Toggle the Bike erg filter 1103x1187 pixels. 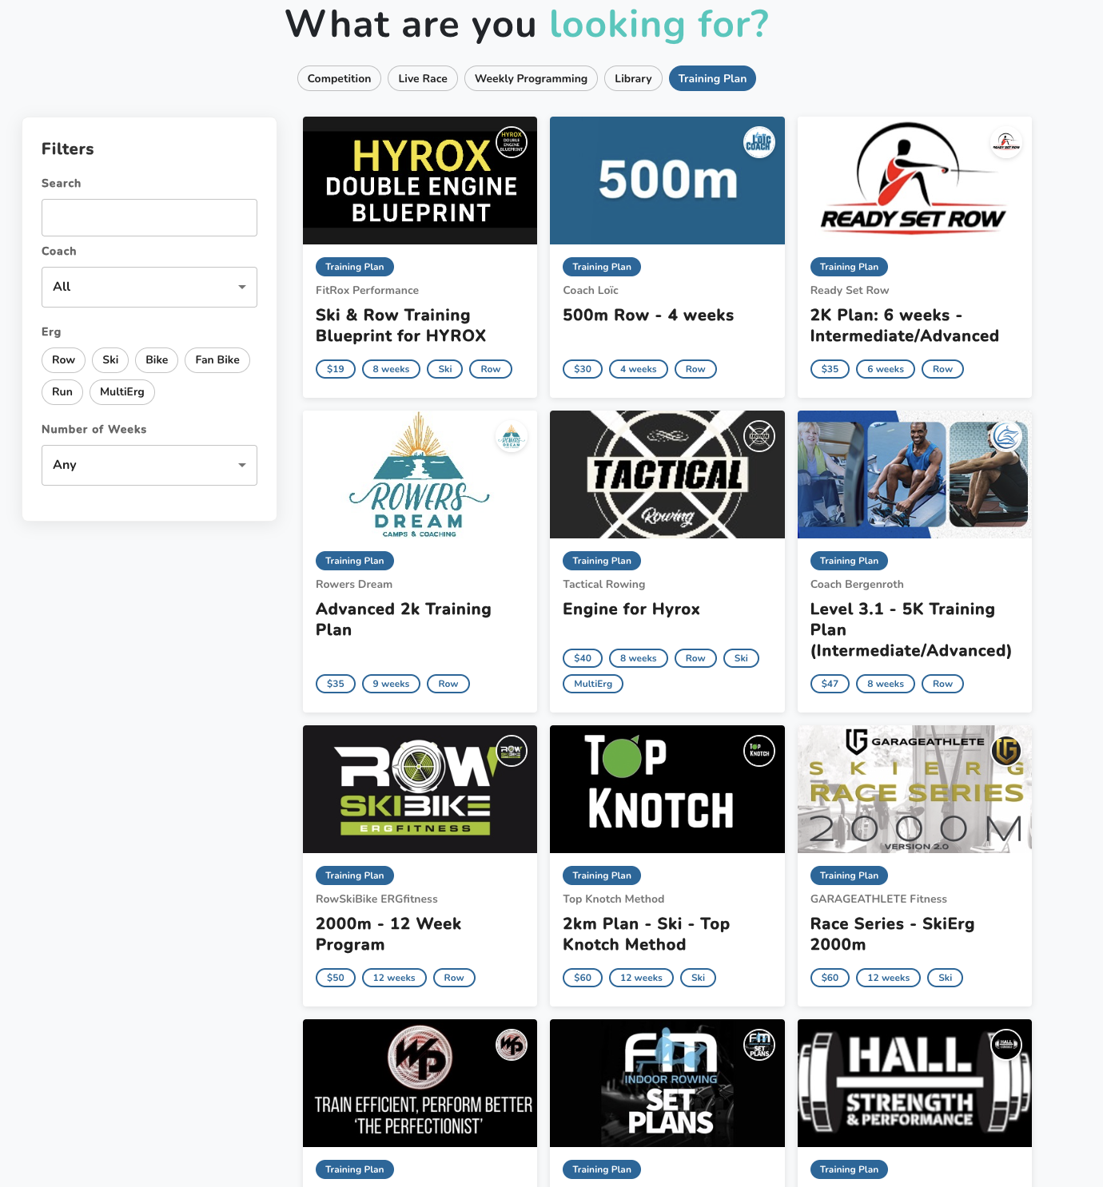[x=157, y=360]
